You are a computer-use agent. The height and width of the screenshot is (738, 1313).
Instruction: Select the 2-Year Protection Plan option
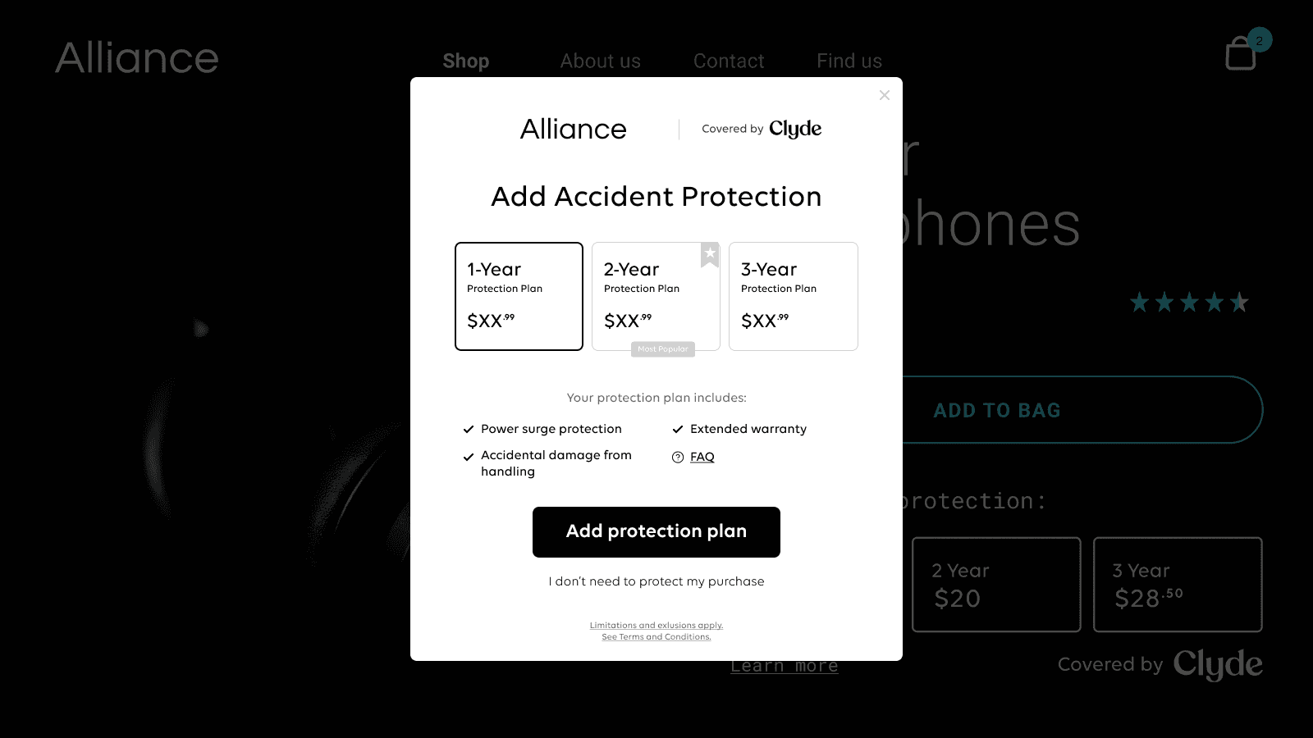tap(655, 296)
